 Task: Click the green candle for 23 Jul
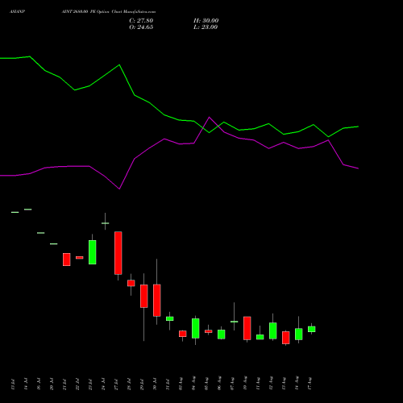[x=93, y=252]
